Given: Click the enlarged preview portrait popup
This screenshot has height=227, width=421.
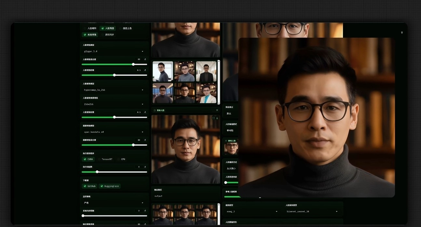Looking at the screenshot, I should pos(317,117).
